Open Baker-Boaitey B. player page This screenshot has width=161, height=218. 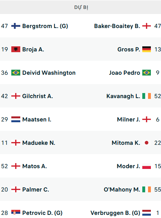(117, 26)
